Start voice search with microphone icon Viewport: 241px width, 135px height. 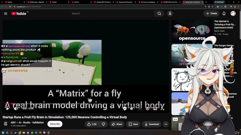click(170, 13)
